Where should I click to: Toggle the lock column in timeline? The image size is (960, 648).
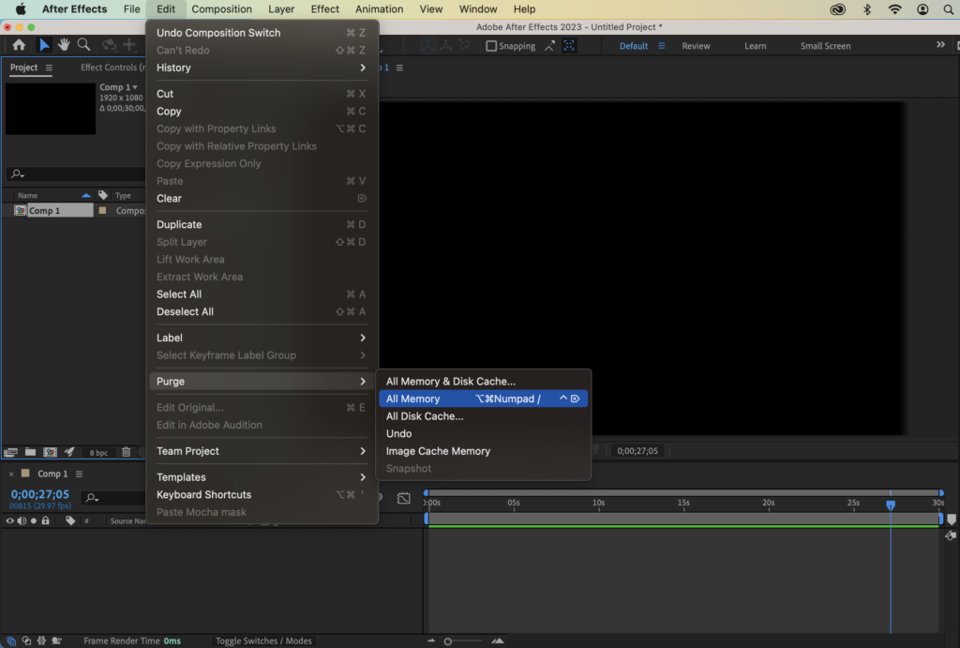[45, 520]
